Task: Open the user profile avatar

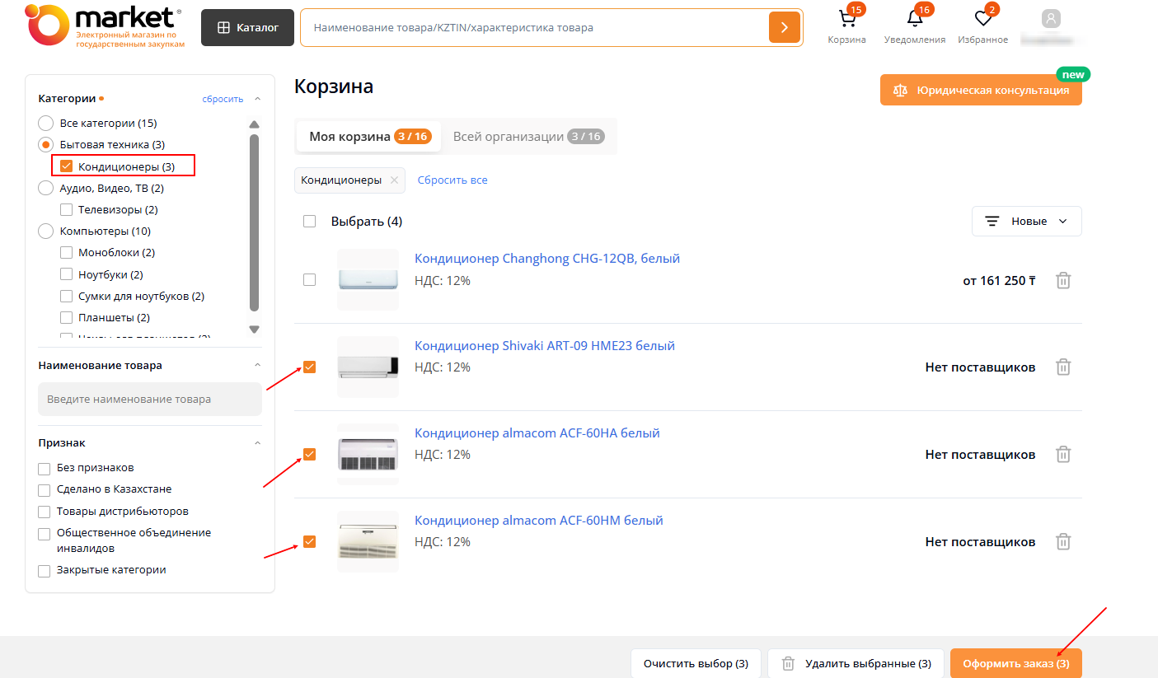Action: tap(1051, 19)
